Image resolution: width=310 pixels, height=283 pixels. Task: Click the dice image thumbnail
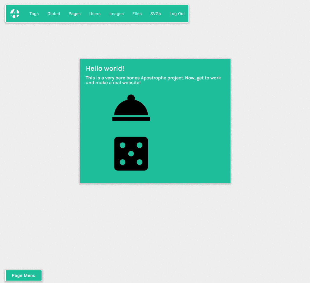point(131,154)
